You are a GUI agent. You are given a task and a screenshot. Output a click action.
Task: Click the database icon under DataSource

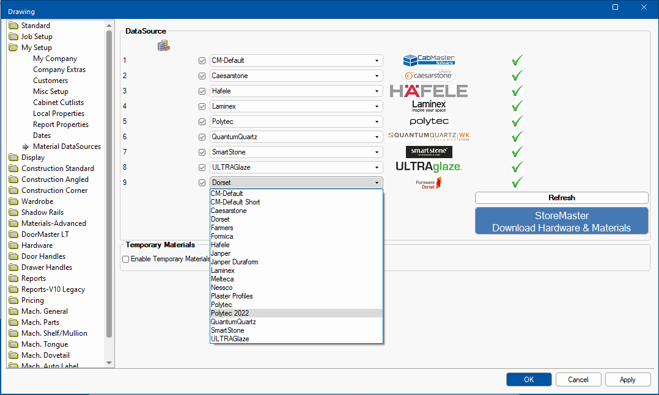(x=163, y=46)
